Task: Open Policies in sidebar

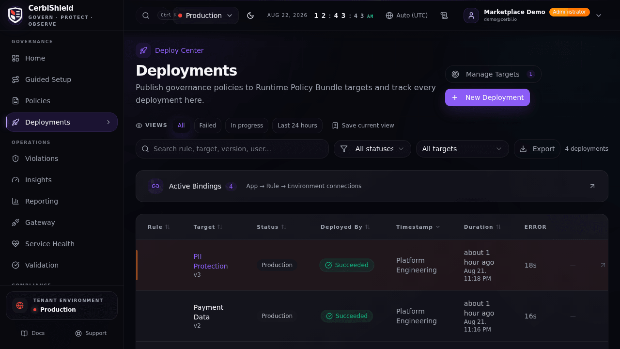Action: pos(62,101)
